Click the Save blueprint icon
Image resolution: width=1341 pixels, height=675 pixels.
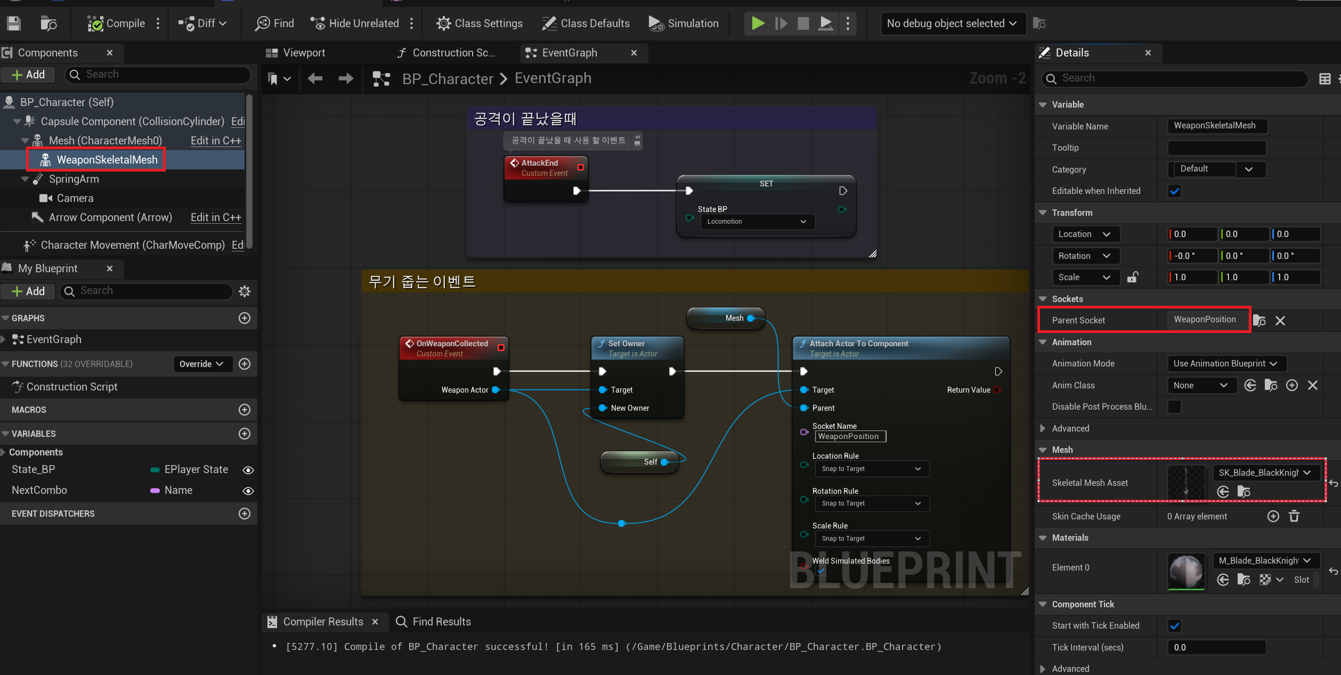click(x=14, y=23)
